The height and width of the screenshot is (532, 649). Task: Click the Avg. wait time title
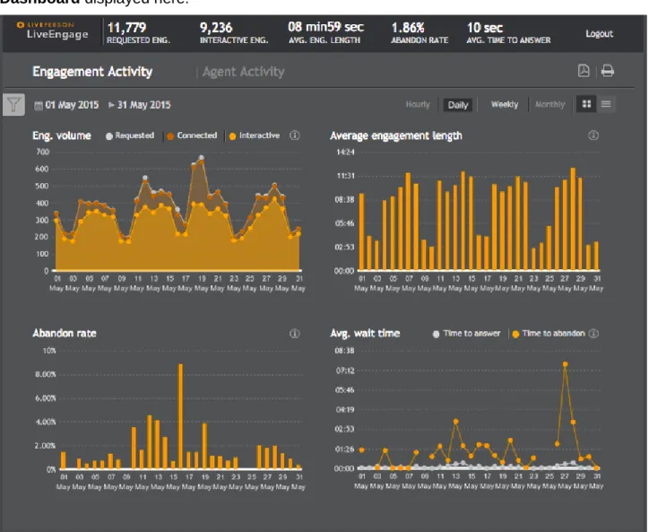coord(365,334)
